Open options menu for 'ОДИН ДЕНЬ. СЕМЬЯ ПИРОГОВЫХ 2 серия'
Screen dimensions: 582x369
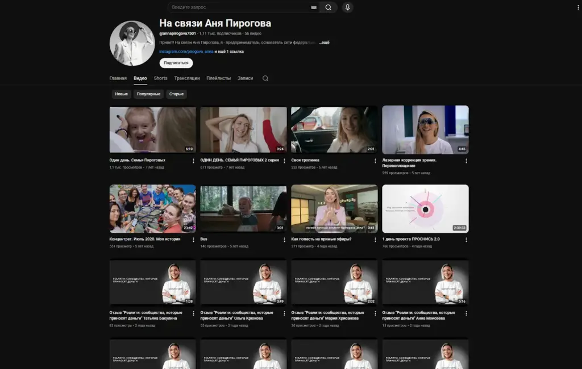(284, 161)
